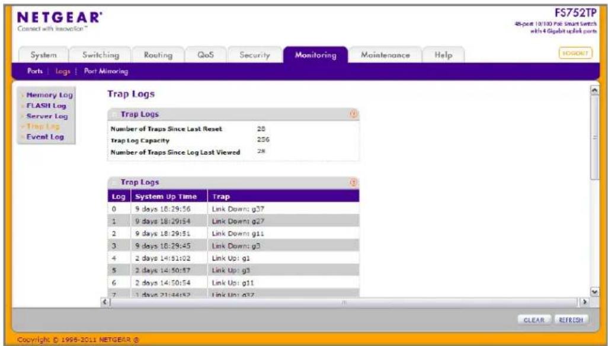Open the System tab
Image resolution: width=608 pixels, height=346 pixels.
(43, 55)
